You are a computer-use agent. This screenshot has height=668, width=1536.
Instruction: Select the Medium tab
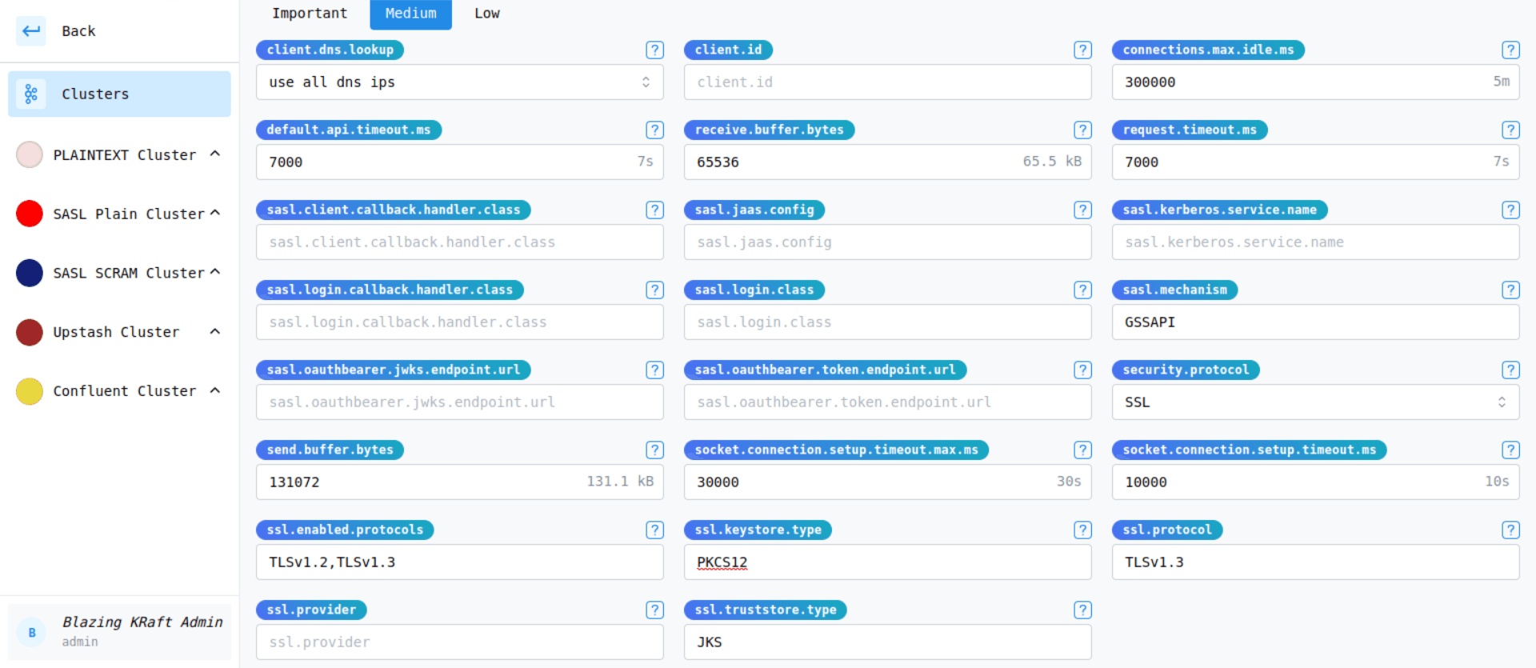click(411, 14)
